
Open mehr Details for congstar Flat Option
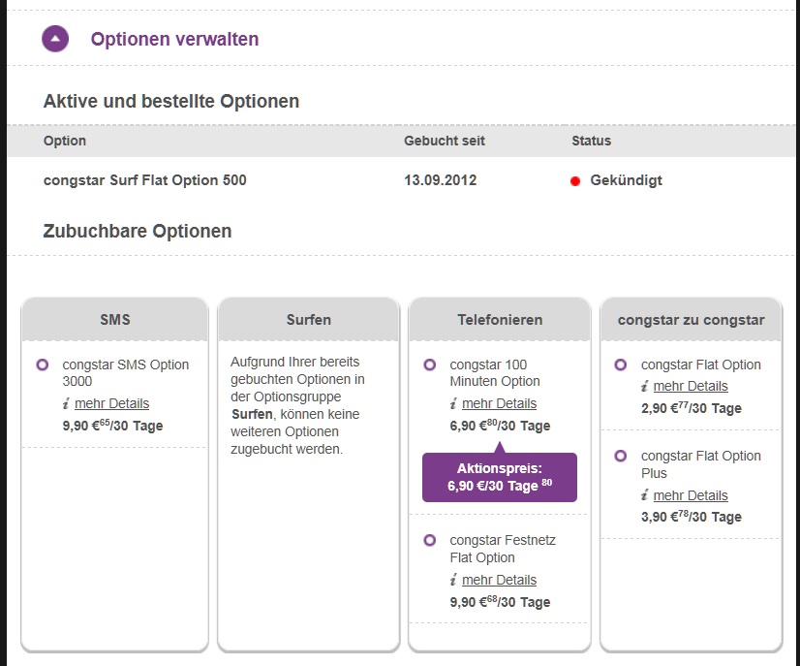691,386
